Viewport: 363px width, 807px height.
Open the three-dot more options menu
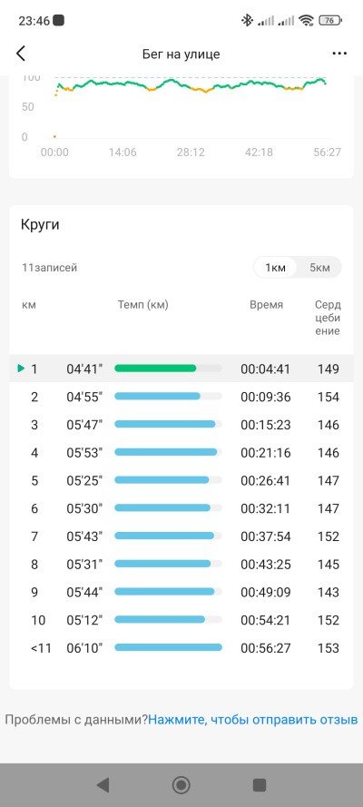339,54
